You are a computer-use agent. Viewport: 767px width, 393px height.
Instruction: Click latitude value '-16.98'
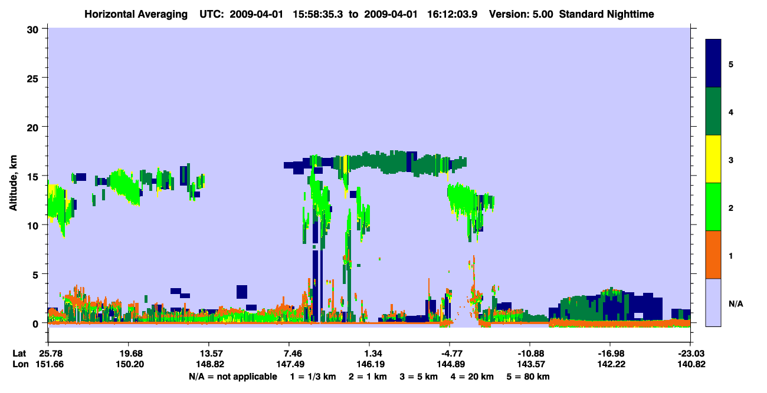click(610, 354)
